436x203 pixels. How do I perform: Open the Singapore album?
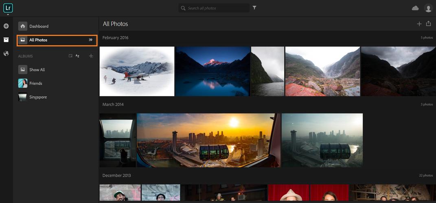click(38, 97)
